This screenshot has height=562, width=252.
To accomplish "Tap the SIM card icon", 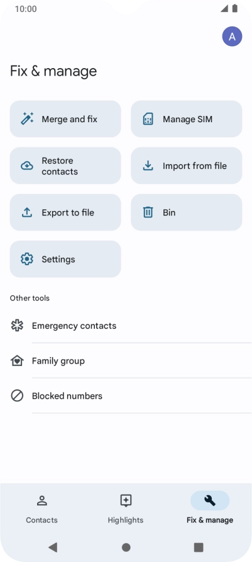I will coord(148,119).
